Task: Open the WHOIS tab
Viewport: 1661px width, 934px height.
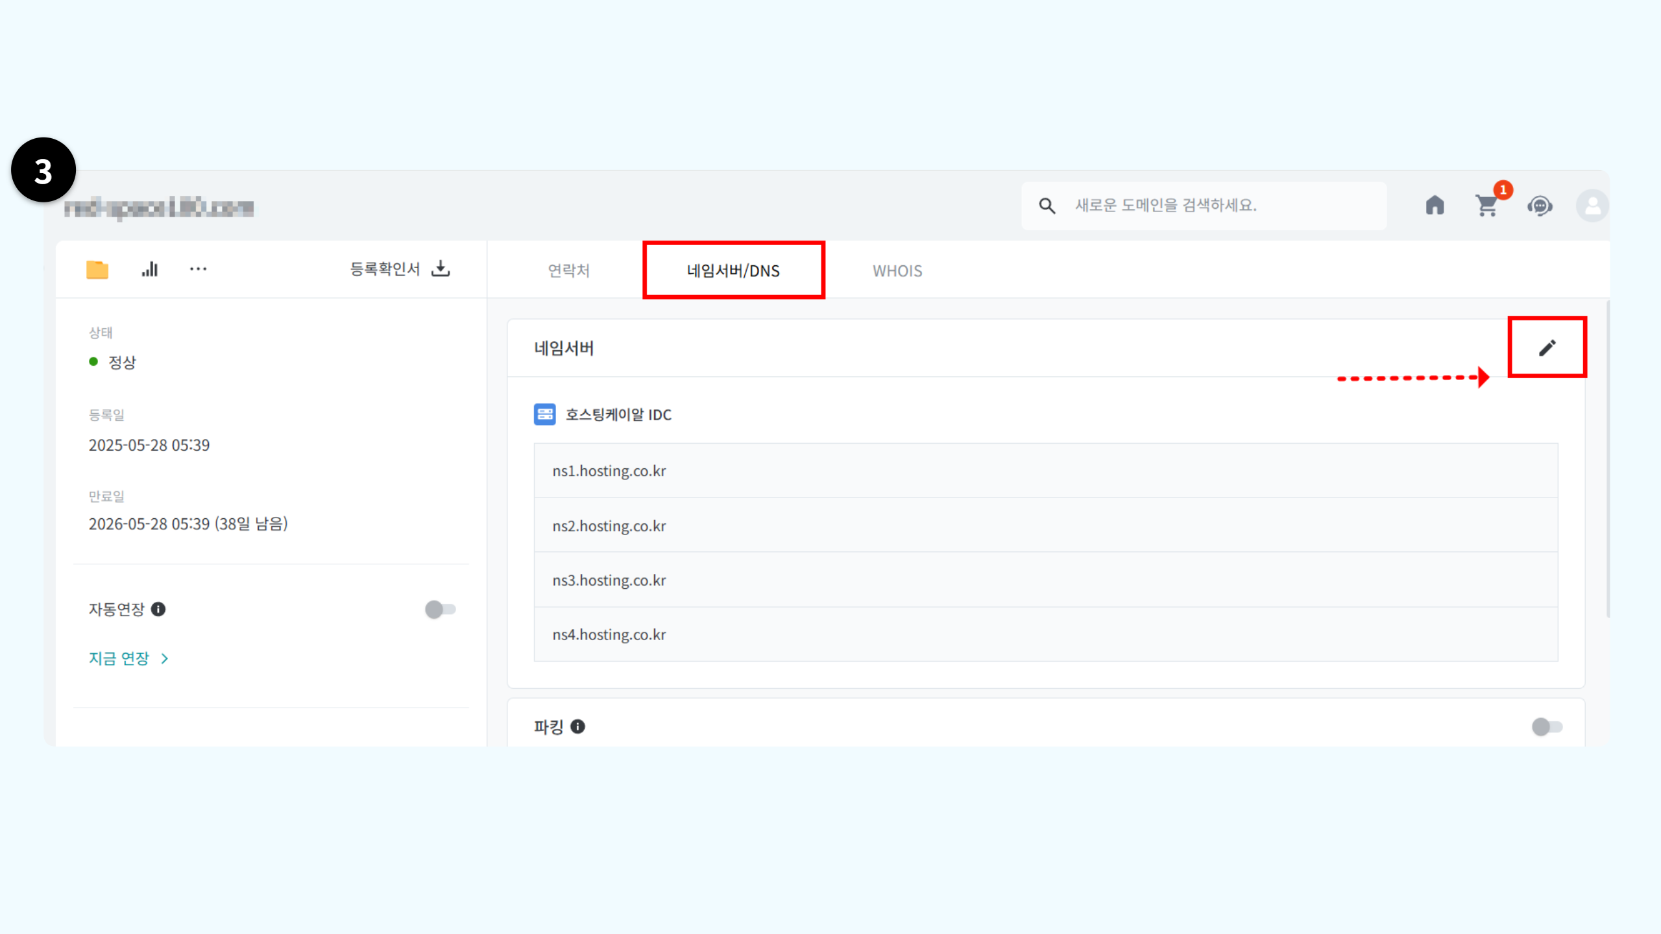Action: tap(897, 270)
